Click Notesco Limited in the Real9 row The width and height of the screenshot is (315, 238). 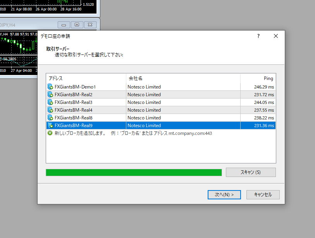click(144, 126)
